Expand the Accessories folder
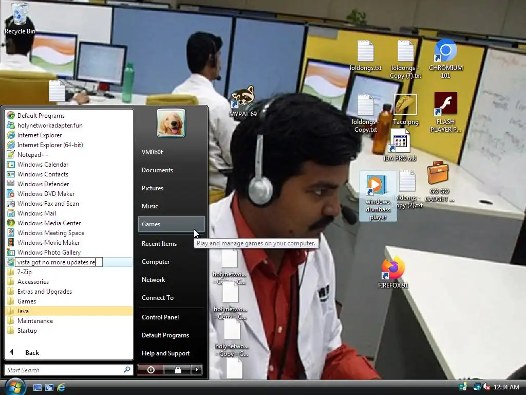 [x=69, y=281]
